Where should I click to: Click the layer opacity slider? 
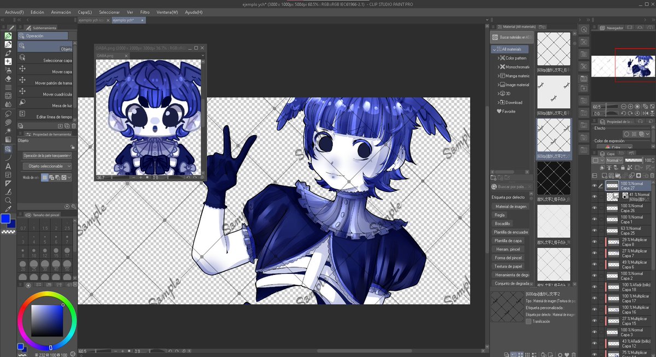pyautogui.click(x=634, y=160)
